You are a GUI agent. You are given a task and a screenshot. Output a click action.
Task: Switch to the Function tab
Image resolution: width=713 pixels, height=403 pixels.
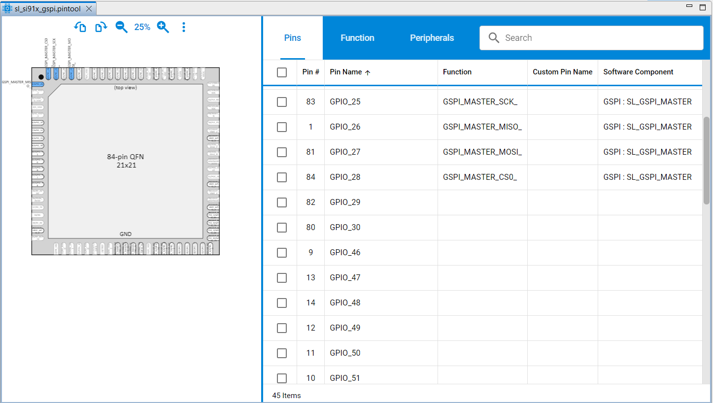pos(357,37)
